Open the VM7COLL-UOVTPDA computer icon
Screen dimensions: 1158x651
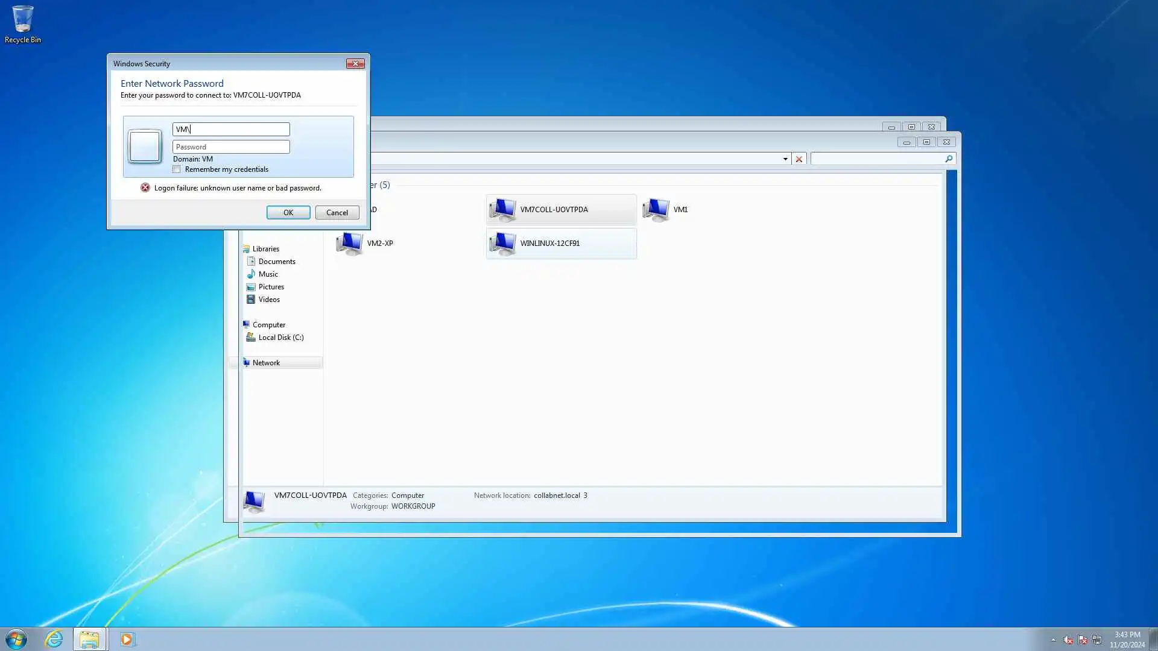coord(502,210)
